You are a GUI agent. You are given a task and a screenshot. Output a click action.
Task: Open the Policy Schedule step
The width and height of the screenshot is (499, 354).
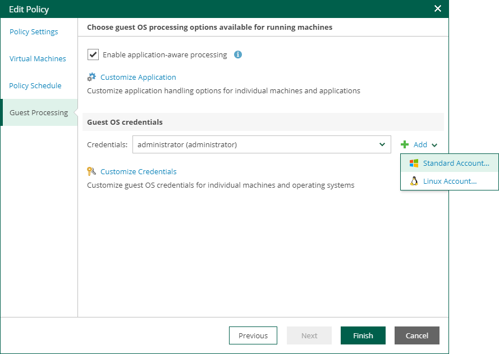35,86
